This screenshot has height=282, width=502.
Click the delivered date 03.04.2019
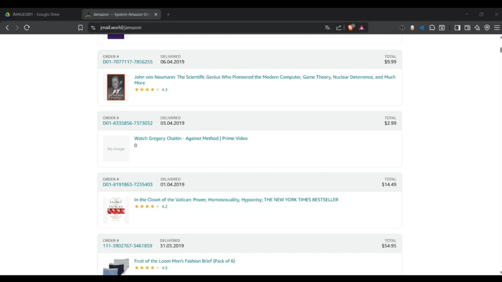click(172, 123)
